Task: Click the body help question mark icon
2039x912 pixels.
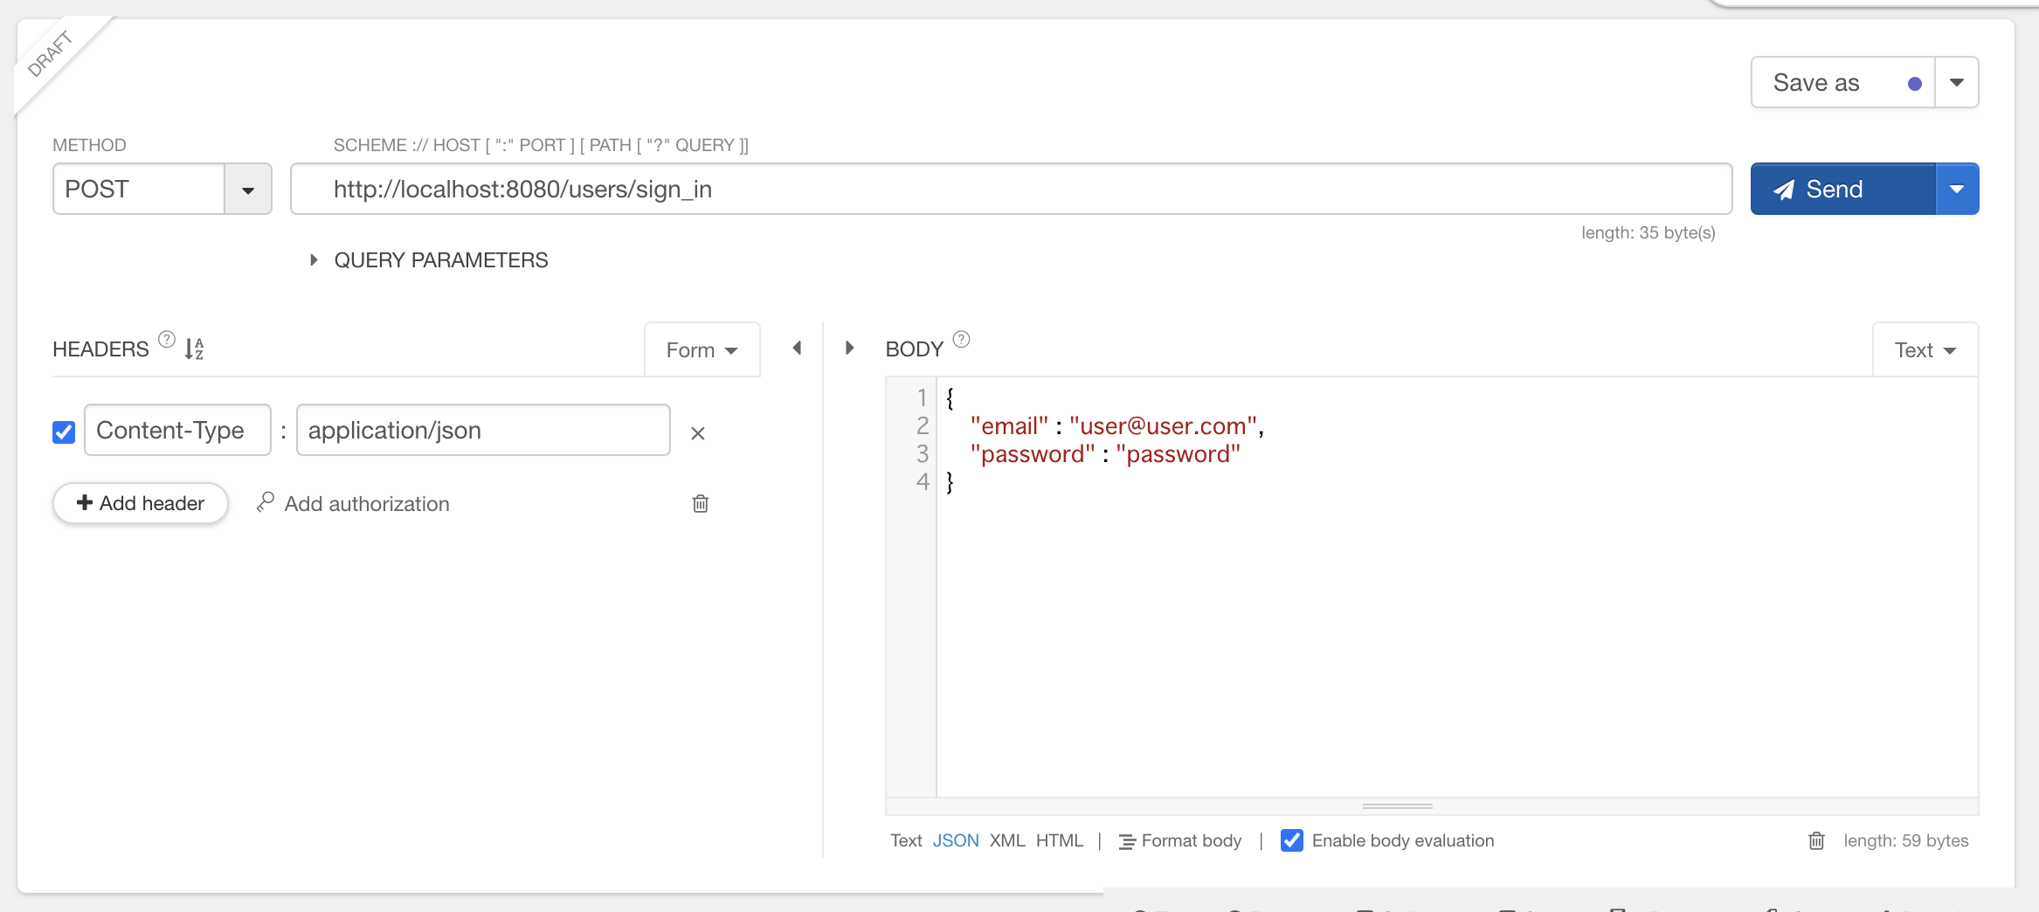Action: click(x=961, y=339)
